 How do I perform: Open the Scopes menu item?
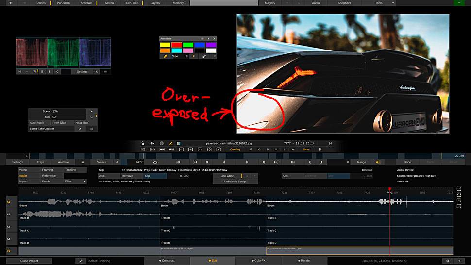[x=41, y=3]
